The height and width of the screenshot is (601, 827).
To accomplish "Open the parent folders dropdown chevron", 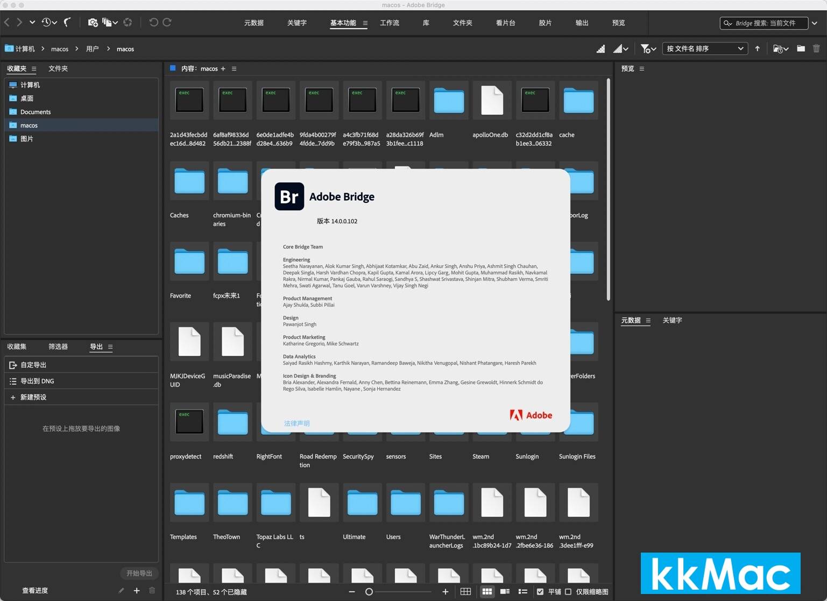I will pyautogui.click(x=32, y=23).
